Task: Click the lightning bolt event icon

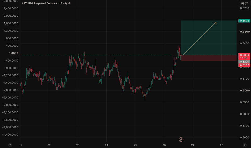Action: tap(181, 139)
